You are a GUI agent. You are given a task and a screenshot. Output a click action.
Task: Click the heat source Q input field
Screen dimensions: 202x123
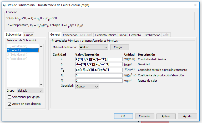click(99, 81)
